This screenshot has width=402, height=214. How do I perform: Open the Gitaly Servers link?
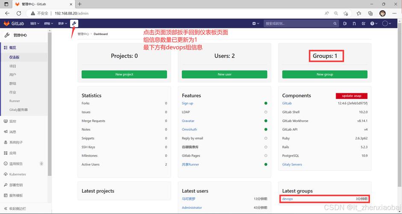pos(292,164)
